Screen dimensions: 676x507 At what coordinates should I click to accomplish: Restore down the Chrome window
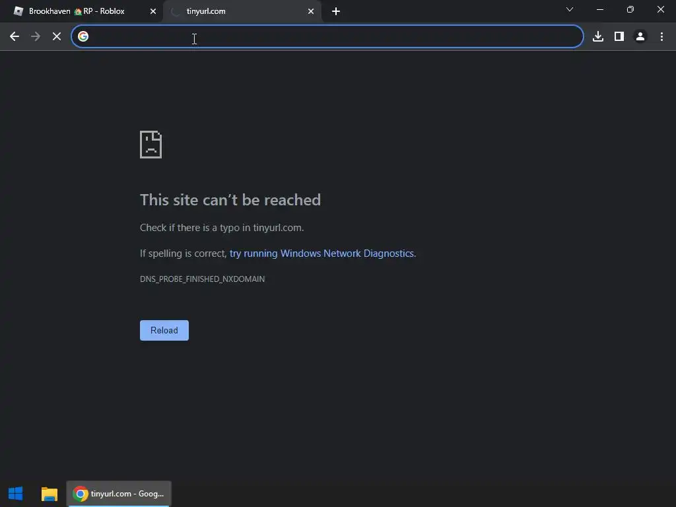[630, 9]
